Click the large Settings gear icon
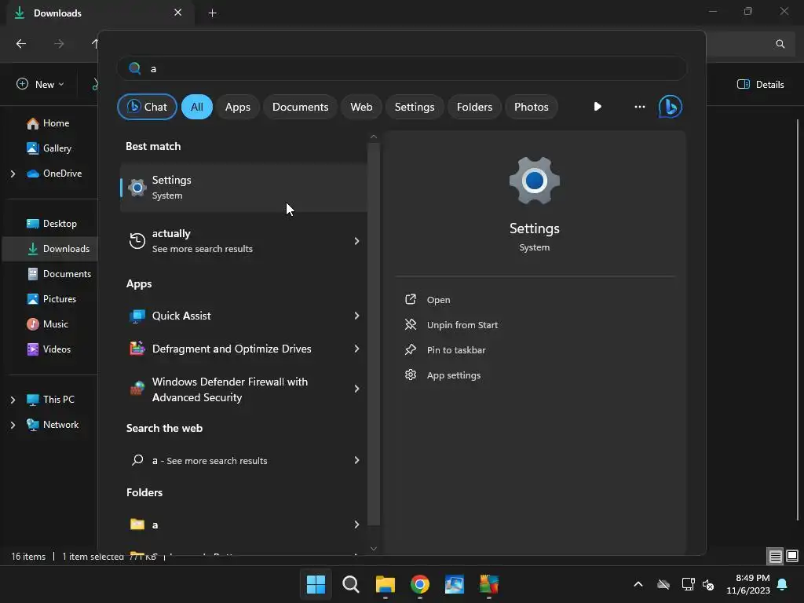Screen dimensions: 804x603 pyautogui.click(x=534, y=181)
